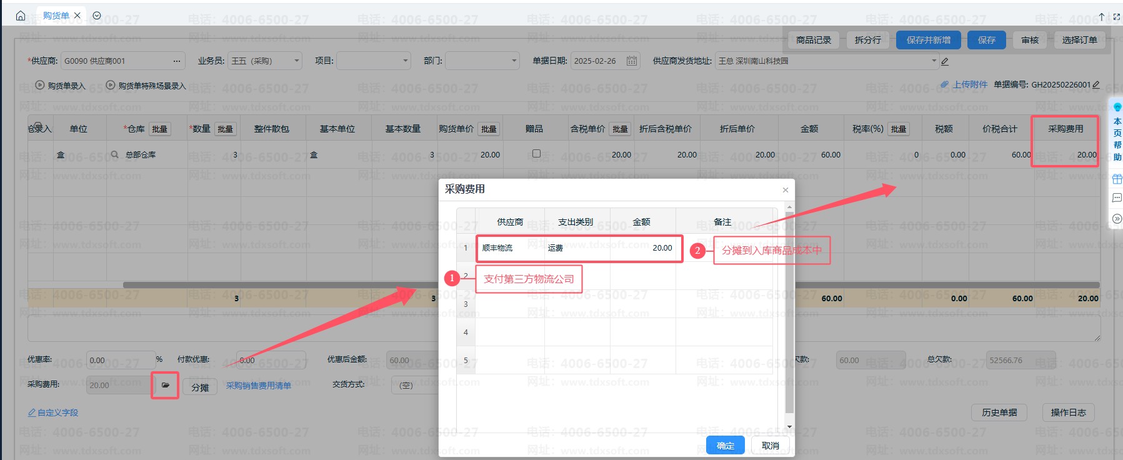The width and height of the screenshot is (1123, 460).
Task: Click the pencil icon after the 单据编号 number
Action: click(x=1096, y=84)
